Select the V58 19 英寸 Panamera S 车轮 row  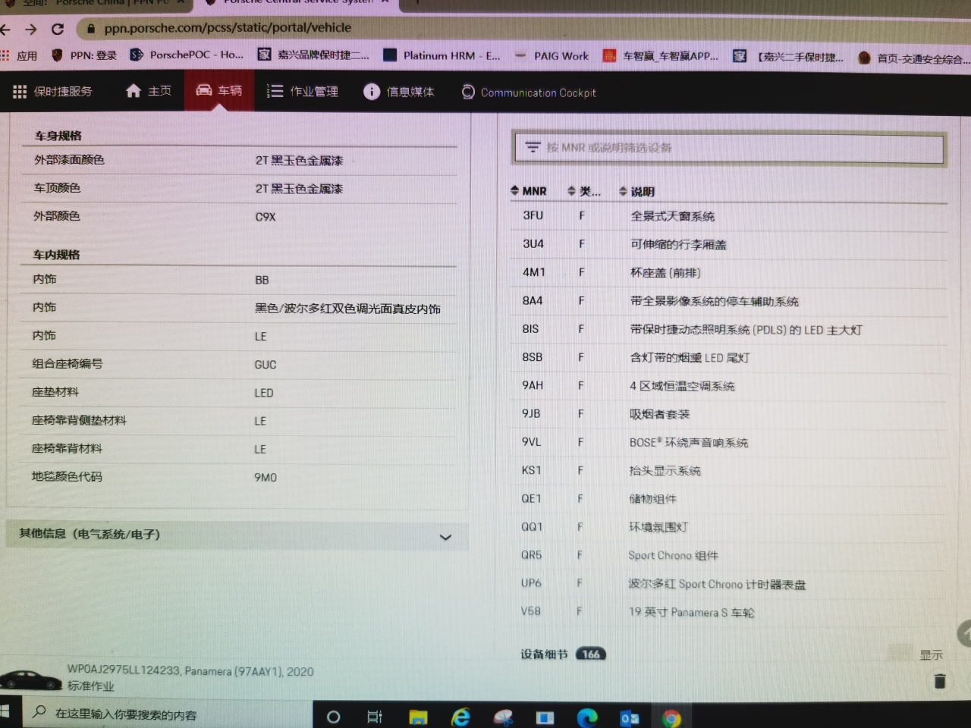tap(729, 612)
